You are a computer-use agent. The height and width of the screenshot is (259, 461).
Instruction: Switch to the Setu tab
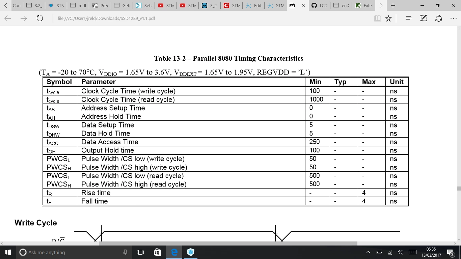(144, 5)
